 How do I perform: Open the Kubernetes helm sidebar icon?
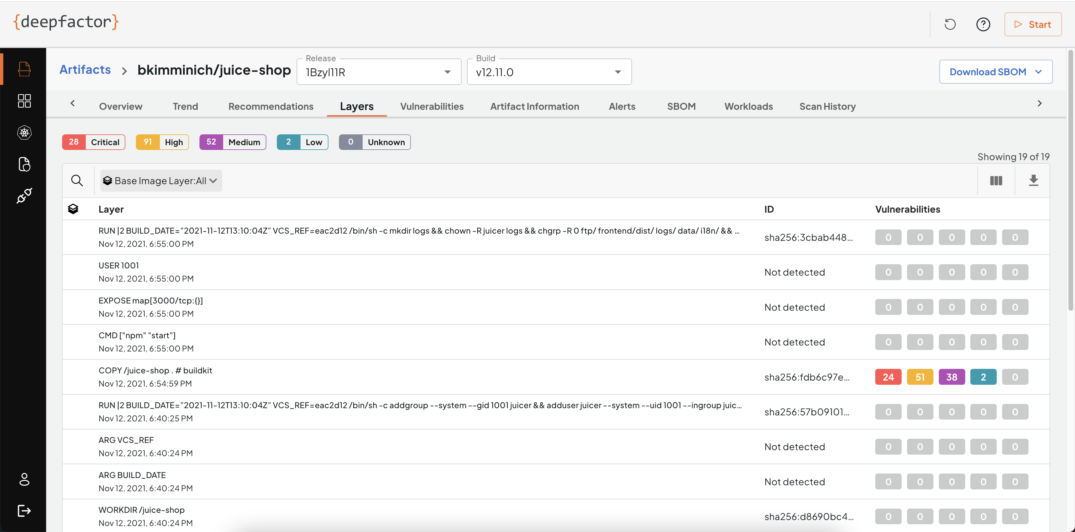24,132
